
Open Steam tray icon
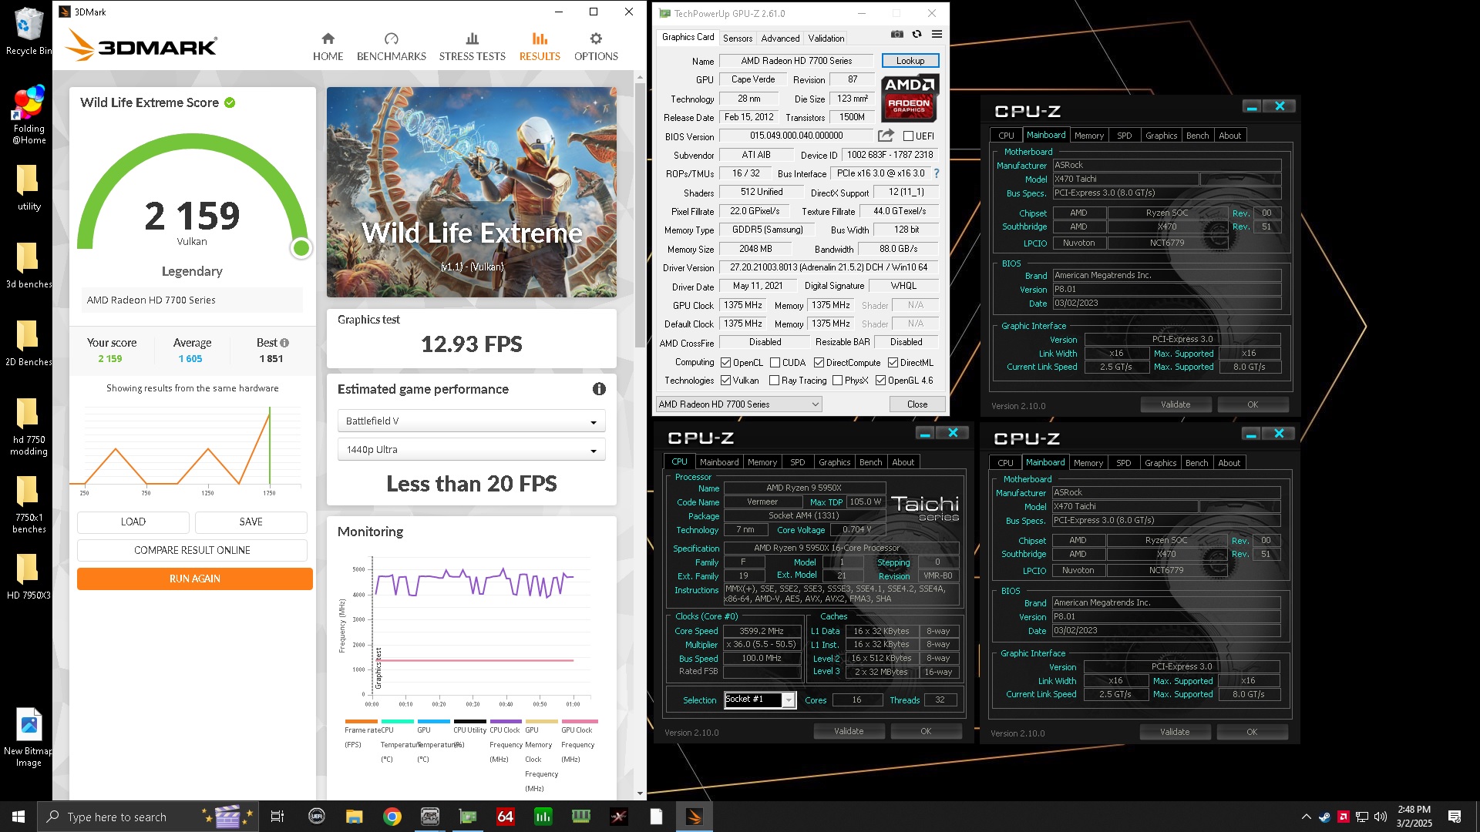click(1324, 817)
